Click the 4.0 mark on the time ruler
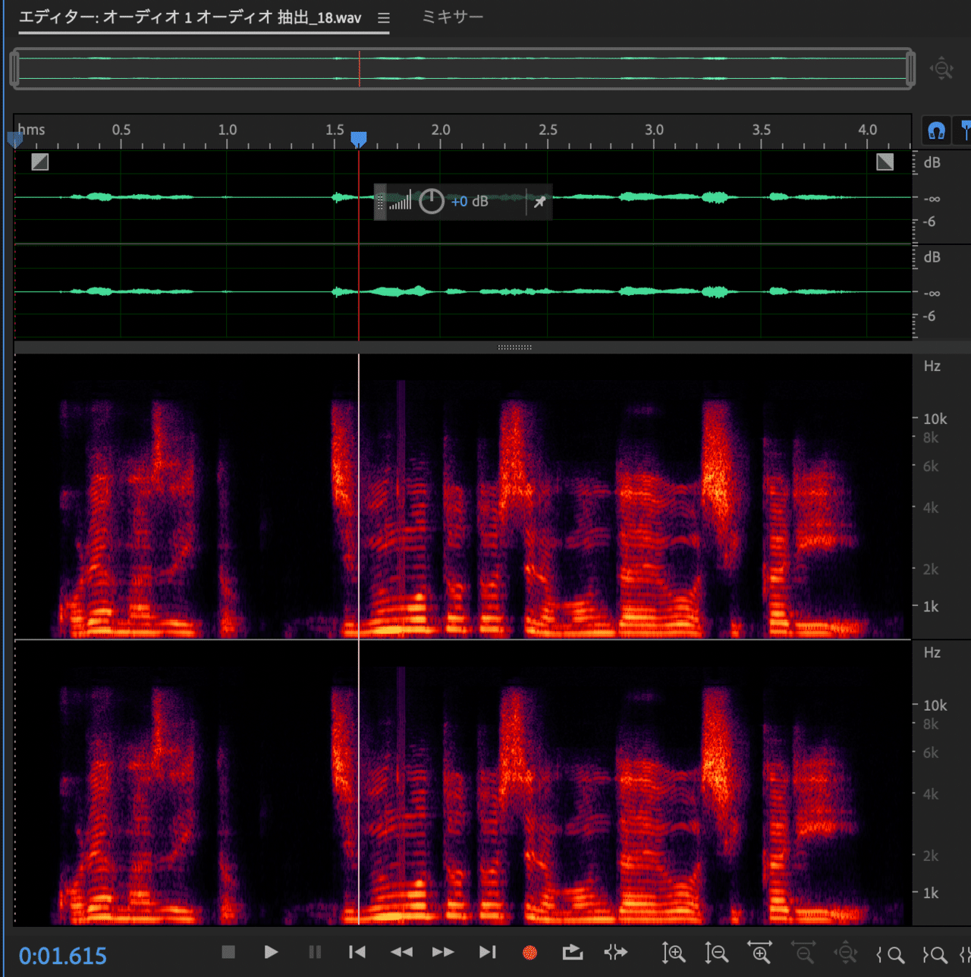Image resolution: width=971 pixels, height=977 pixels. (868, 130)
